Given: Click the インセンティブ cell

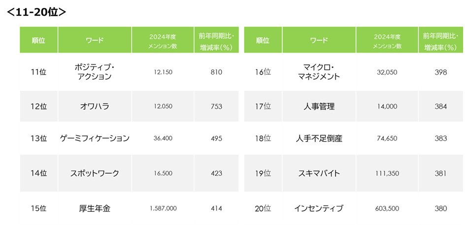Looking at the screenshot, I should [319, 208].
